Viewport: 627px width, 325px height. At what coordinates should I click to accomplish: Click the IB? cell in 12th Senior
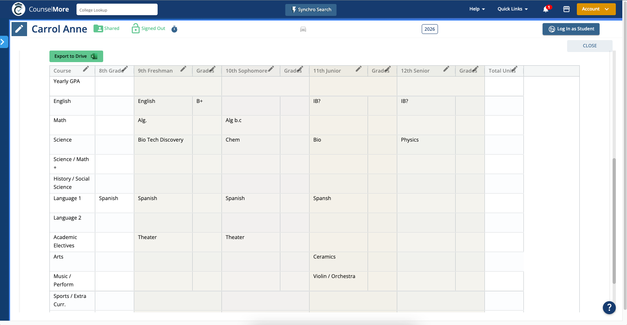(426, 106)
